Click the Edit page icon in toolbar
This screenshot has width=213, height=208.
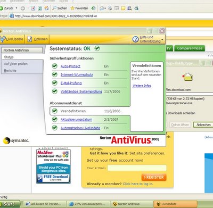(117, 8)
